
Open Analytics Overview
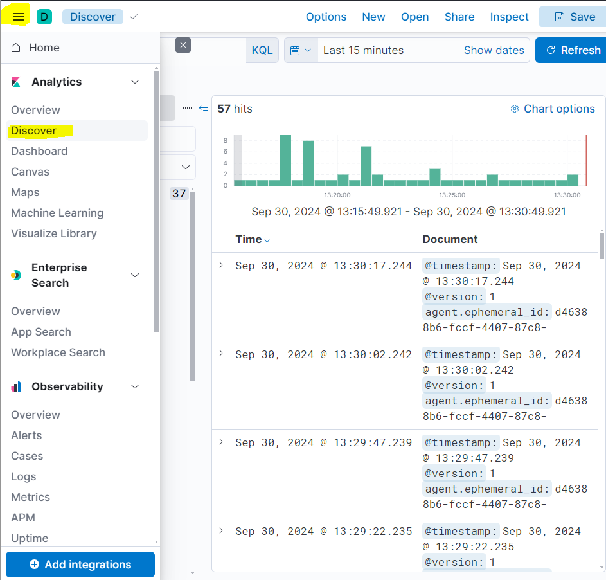[x=35, y=110]
